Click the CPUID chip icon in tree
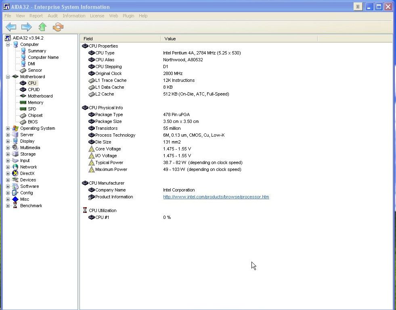The image size is (396, 310). [23, 89]
